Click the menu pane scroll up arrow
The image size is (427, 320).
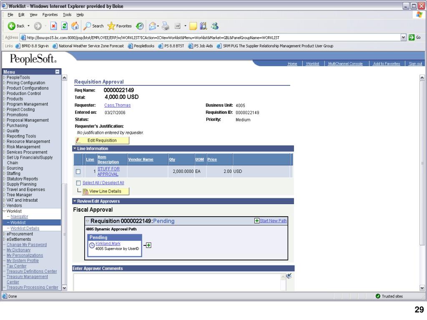[x=64, y=78]
